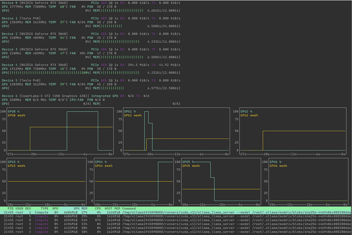Select the Compute type cell for DEV 5
Viewport: 352px width, 235px height.
click(x=41, y=216)
